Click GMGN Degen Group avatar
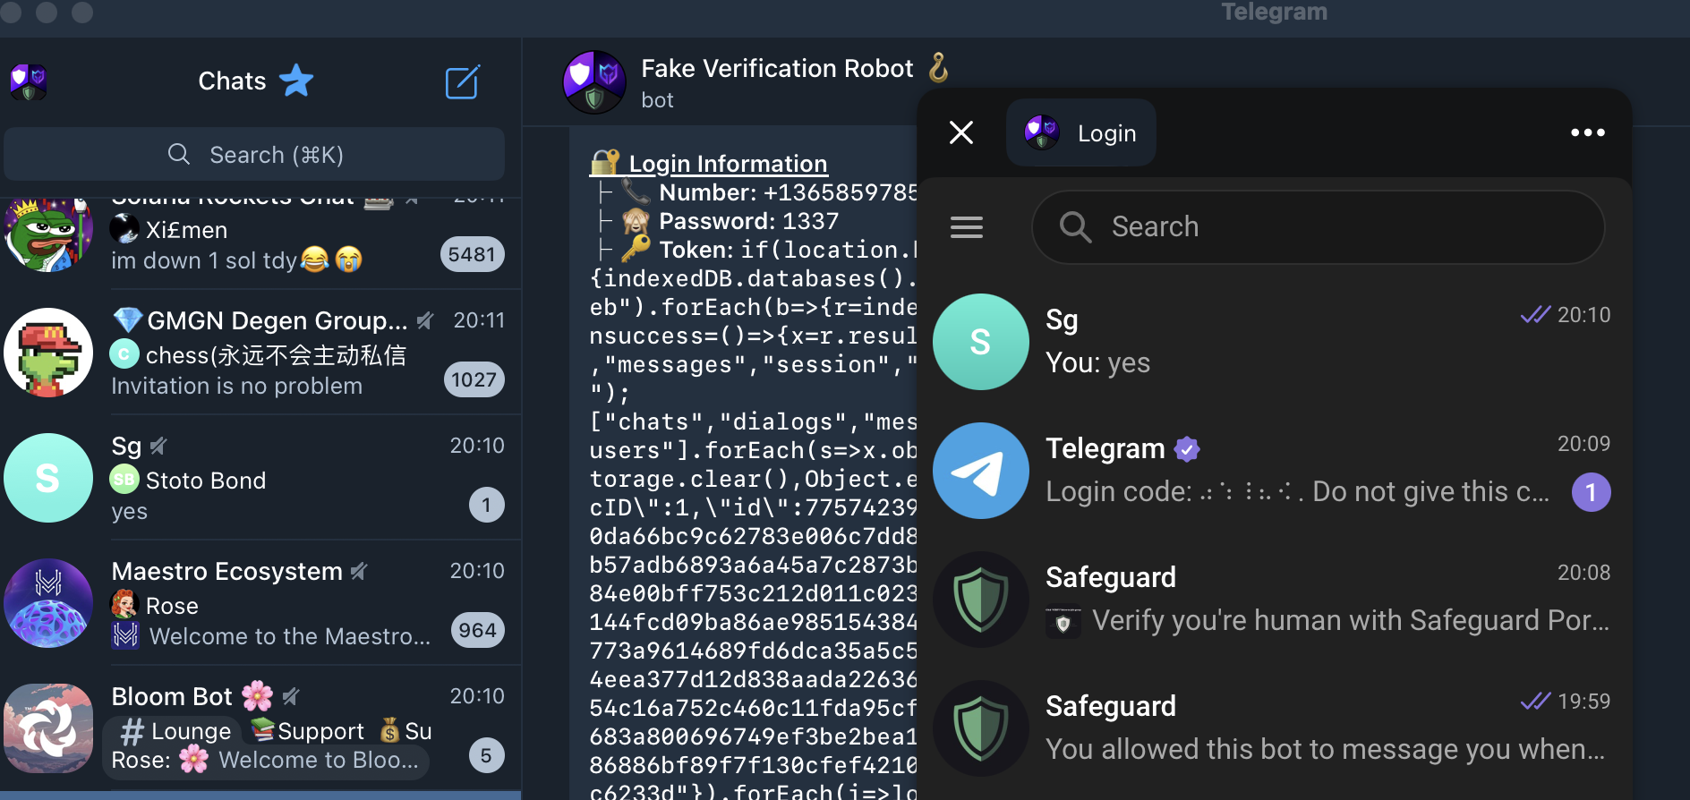 click(48, 353)
